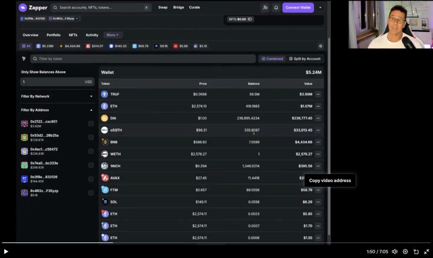433x258 pixels.
Task: Open the WETH row options menu
Action: 318,154
